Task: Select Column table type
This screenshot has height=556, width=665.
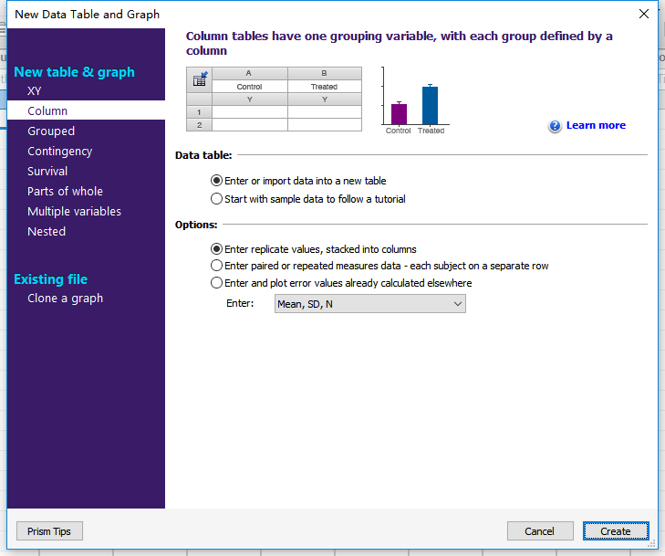Action: [86, 110]
